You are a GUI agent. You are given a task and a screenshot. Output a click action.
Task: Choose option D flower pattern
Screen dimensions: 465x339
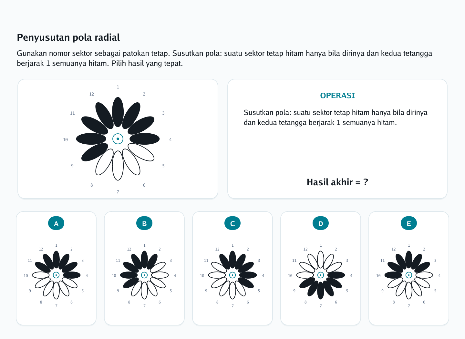pos(321,275)
